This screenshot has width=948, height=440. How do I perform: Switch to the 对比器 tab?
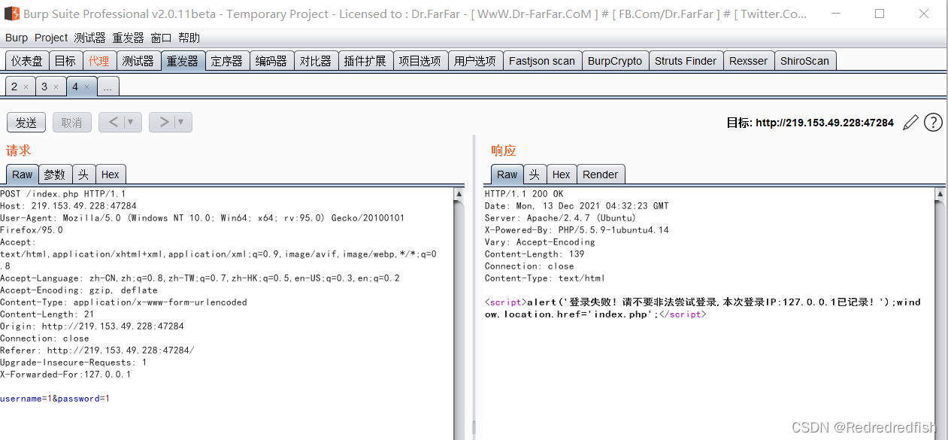point(316,61)
